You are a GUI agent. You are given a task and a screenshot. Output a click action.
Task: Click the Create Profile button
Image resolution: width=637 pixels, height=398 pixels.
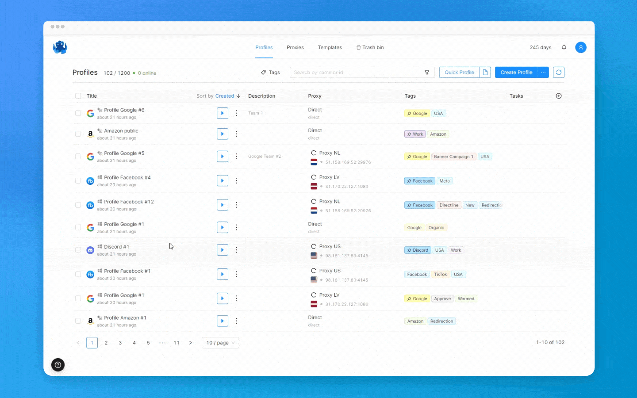point(516,72)
